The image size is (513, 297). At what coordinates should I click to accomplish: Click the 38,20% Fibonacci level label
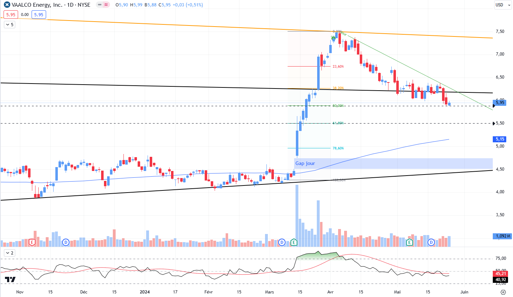point(338,88)
